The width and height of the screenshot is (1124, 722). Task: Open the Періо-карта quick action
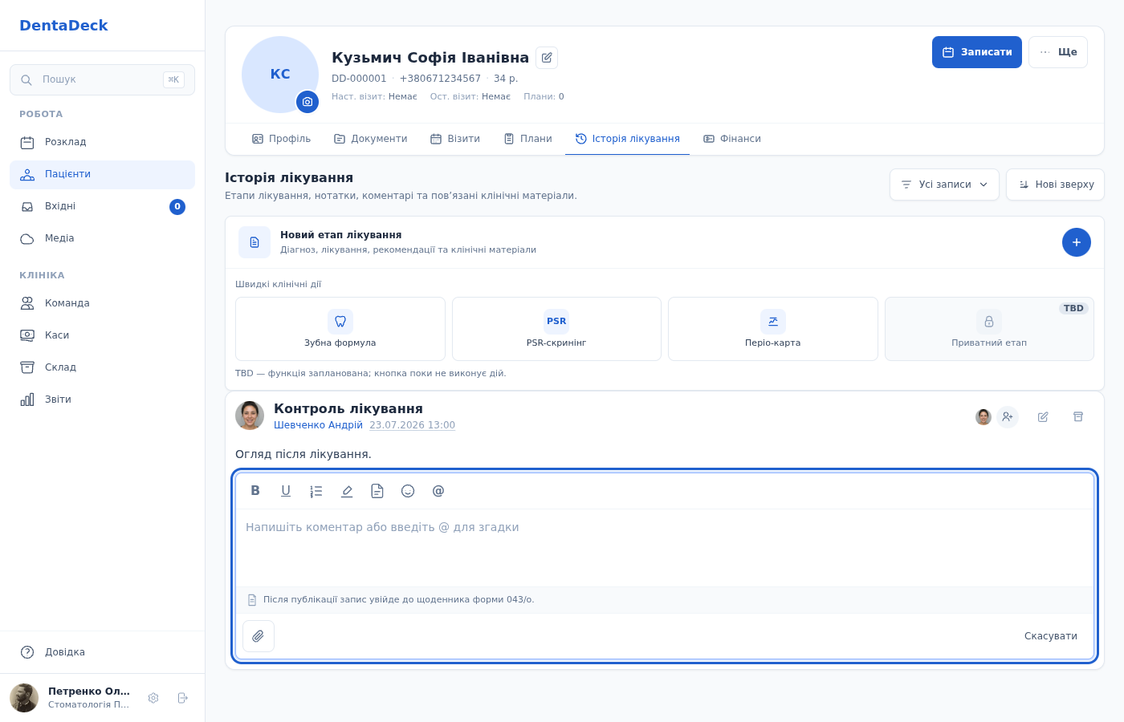click(773, 329)
